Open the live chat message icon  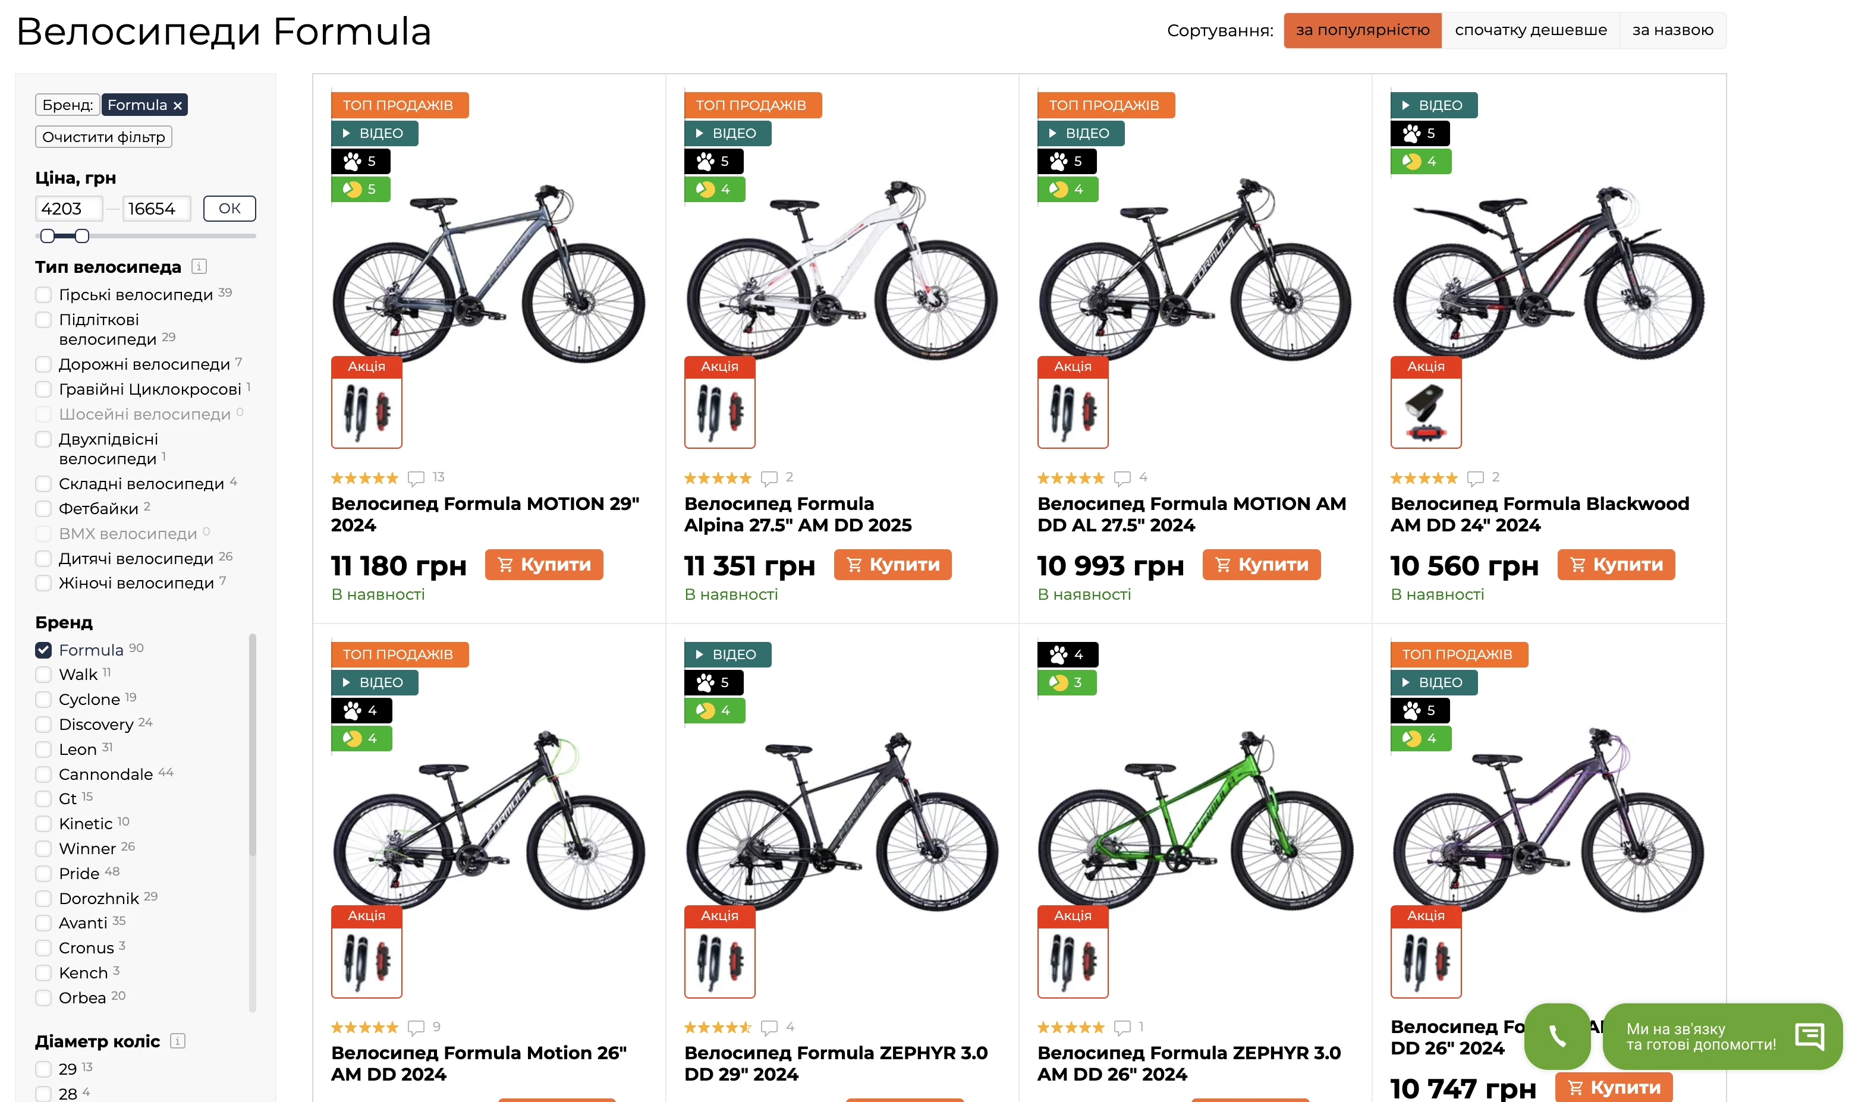tap(1809, 1036)
